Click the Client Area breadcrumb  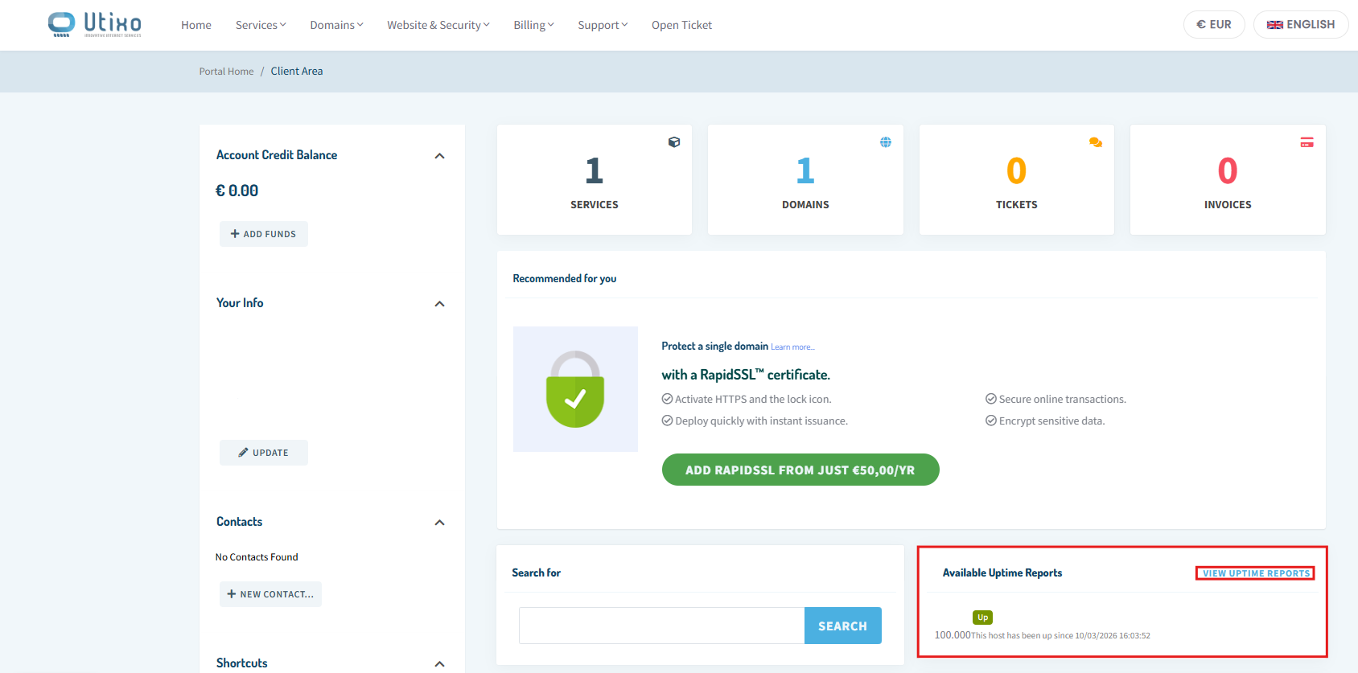(x=297, y=71)
